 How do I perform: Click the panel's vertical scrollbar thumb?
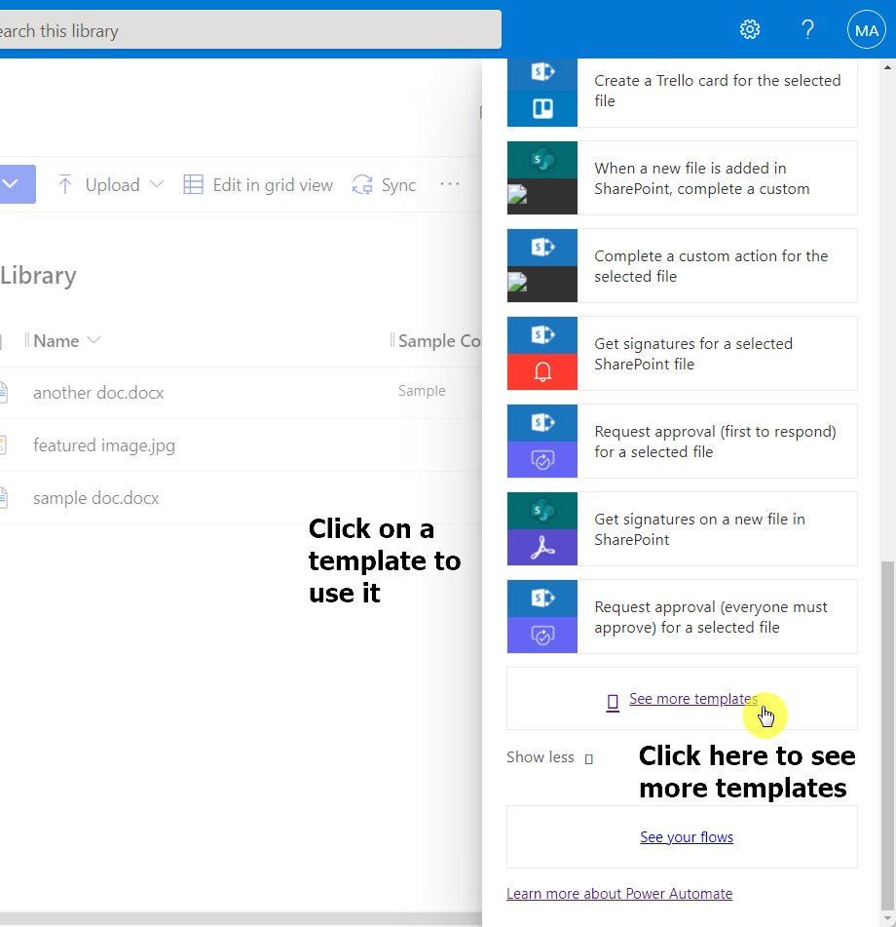(x=887, y=734)
